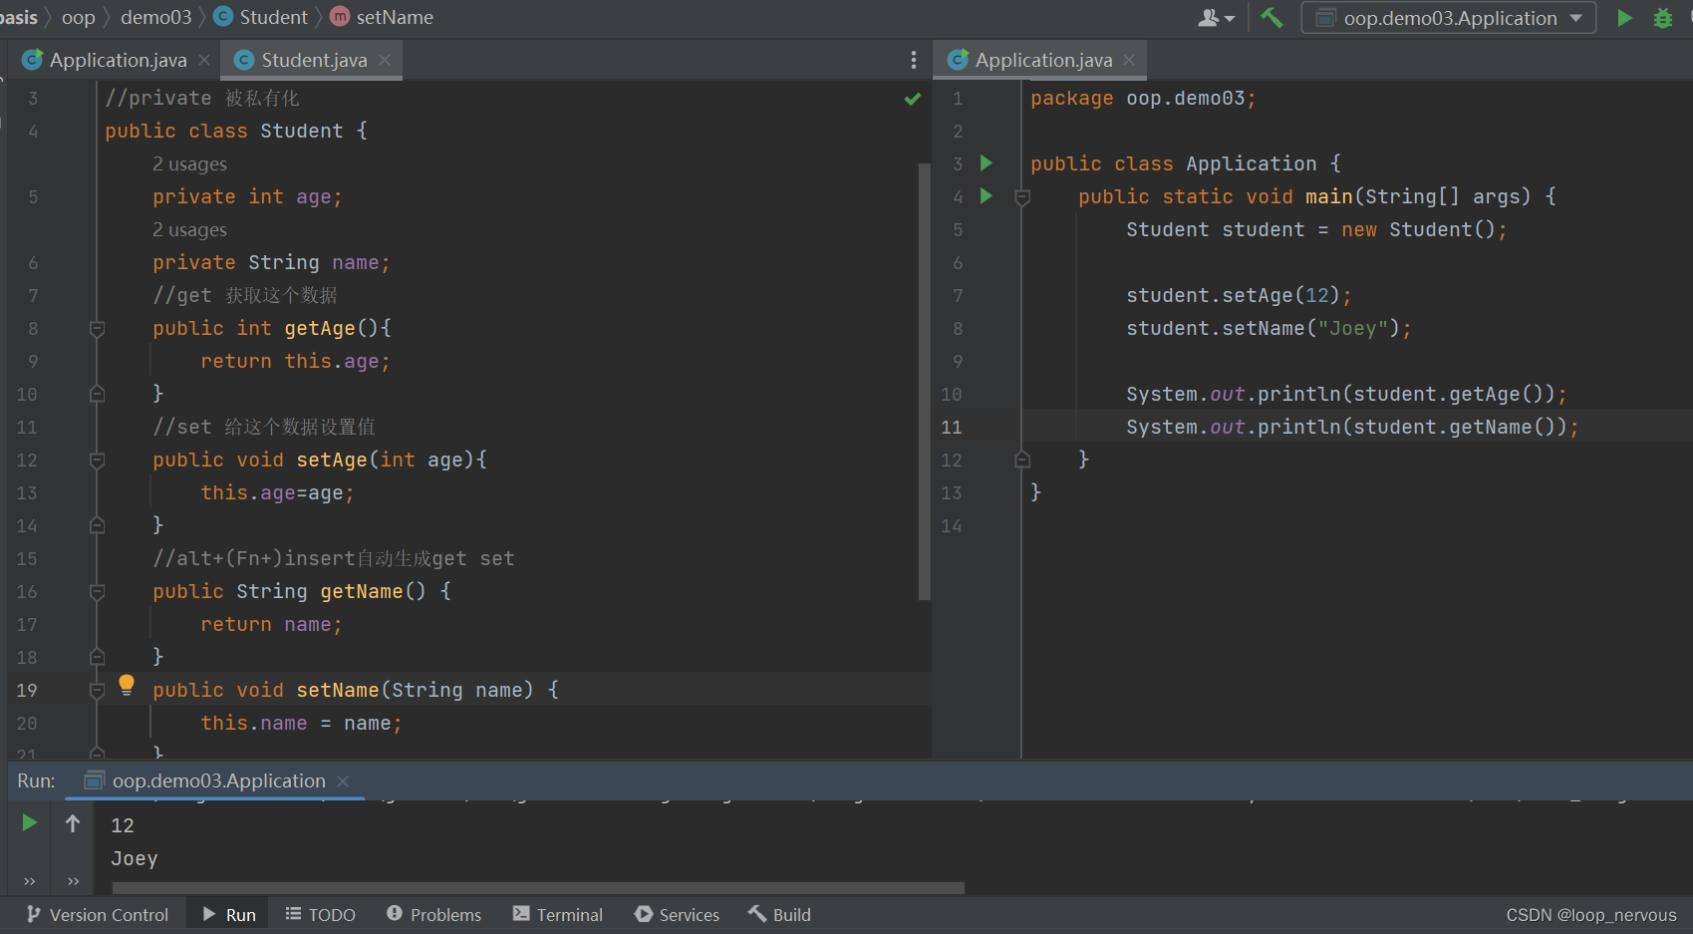
Task: Click run gutter icon beside main method
Action: click(x=986, y=195)
